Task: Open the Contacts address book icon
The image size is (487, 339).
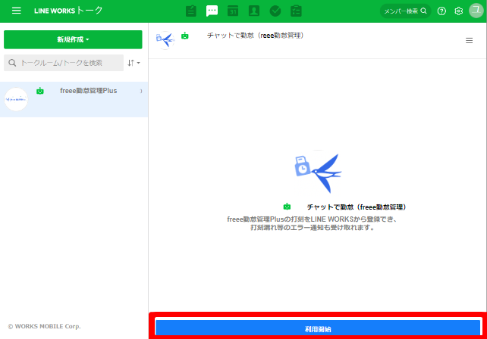Action: point(254,11)
